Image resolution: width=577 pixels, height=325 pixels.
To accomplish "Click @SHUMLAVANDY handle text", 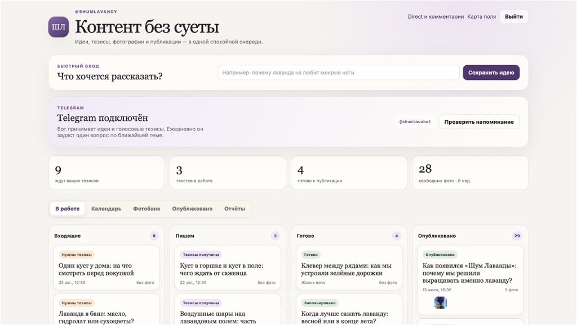I will coord(96,12).
